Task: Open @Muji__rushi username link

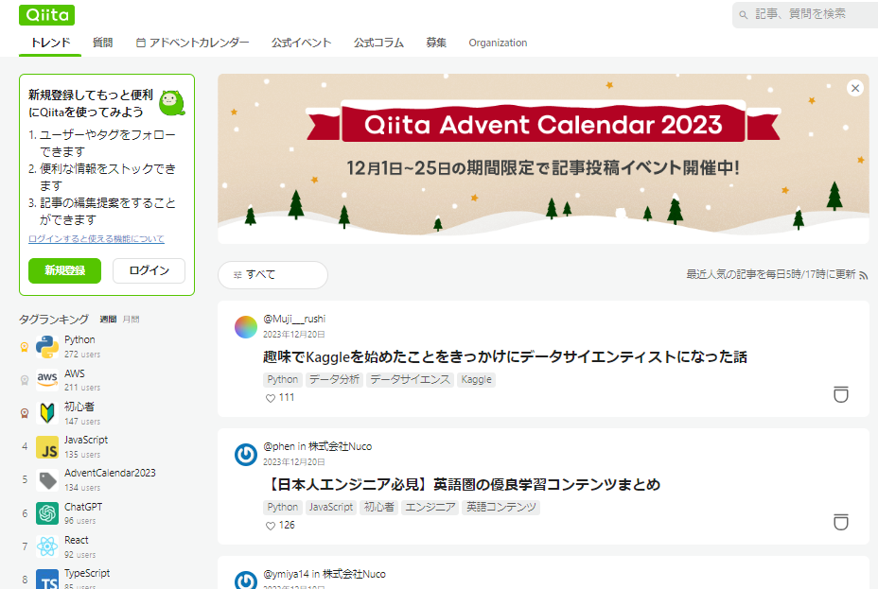Action: (x=294, y=319)
